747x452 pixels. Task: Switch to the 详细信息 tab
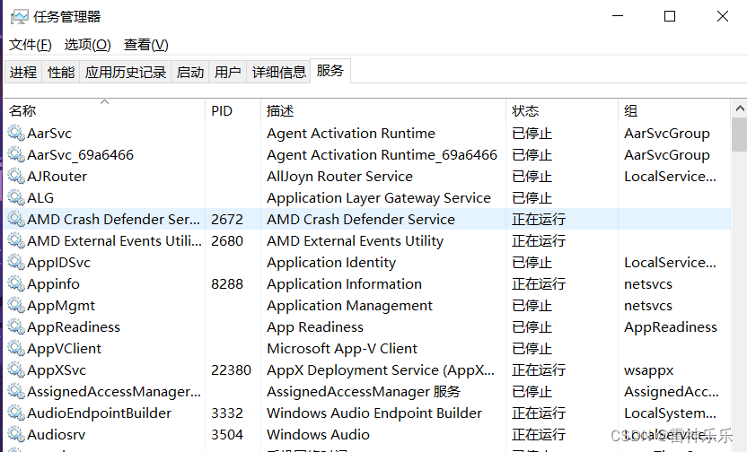[278, 72]
